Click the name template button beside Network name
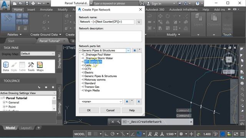 [x=139, y=22]
